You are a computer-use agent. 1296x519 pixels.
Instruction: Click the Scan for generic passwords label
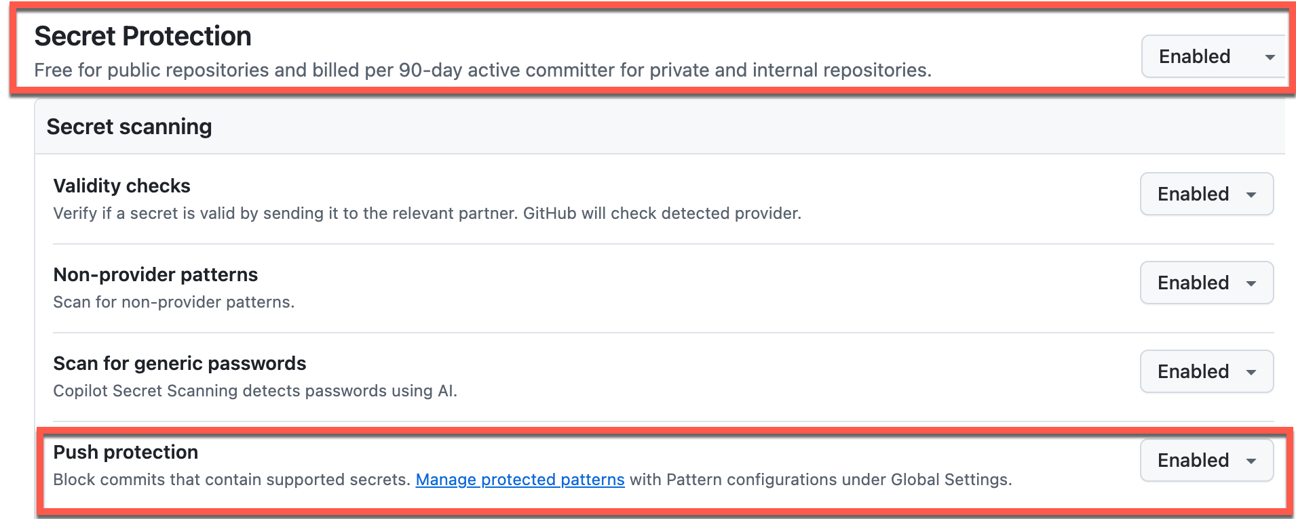coord(179,363)
